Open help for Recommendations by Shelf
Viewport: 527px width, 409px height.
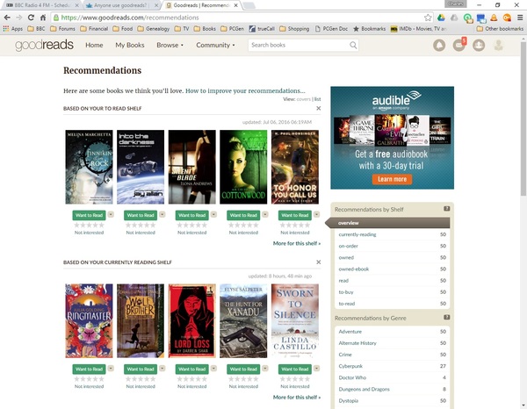point(447,209)
